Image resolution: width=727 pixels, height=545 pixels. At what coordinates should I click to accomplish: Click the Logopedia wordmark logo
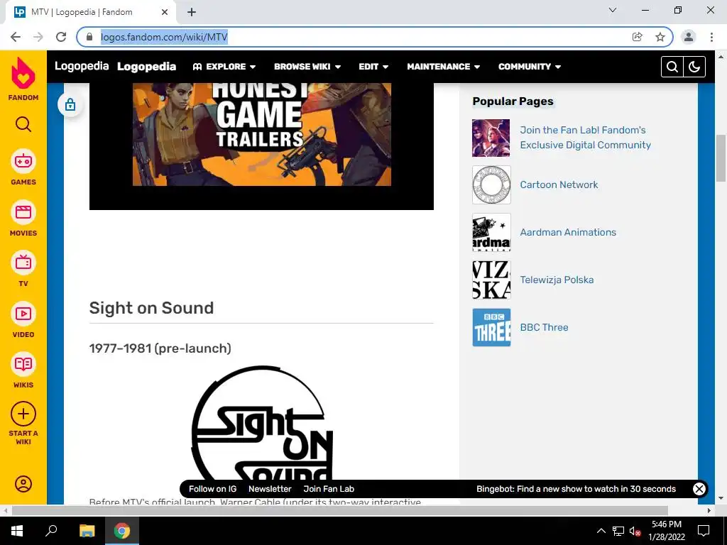point(82,66)
